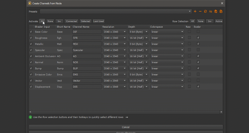Click the Metl short name cell
Viewport: 249px width, 133px height.
(x=59, y=44)
